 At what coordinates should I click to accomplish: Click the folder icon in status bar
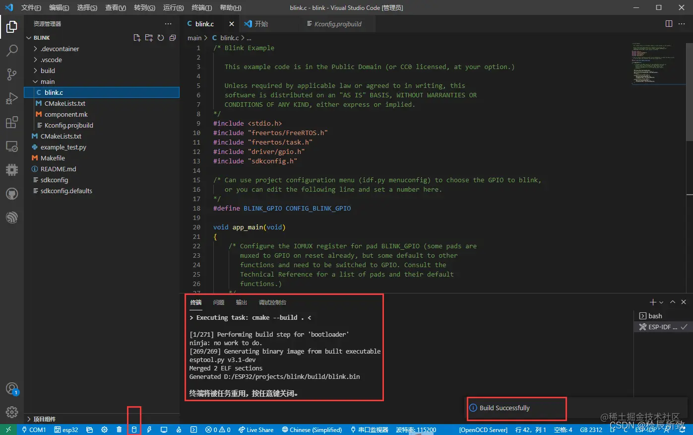point(89,430)
